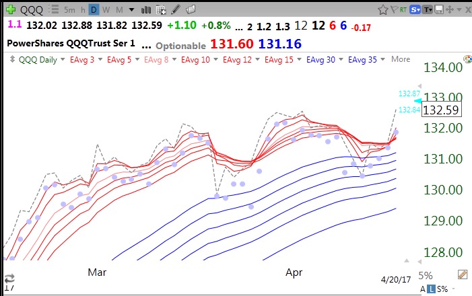This screenshot has height=296, width=472.
Task: Click the green plus add-chart icon
Action: click(x=11, y=9)
